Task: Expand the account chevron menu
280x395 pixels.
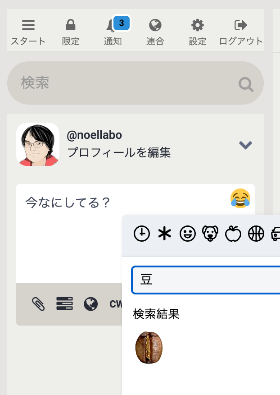Action: pyautogui.click(x=245, y=145)
